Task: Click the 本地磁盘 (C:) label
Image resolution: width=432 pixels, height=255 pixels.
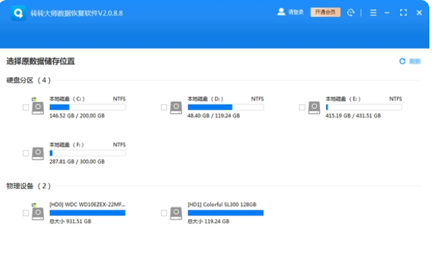Action: pyautogui.click(x=67, y=99)
